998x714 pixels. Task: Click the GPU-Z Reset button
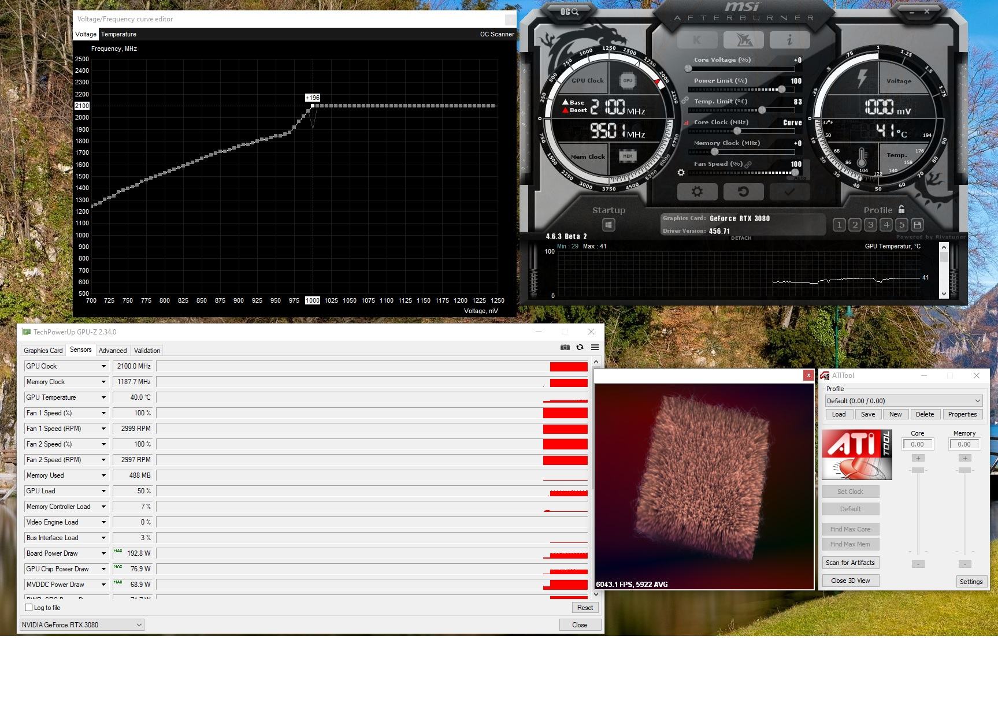pyautogui.click(x=585, y=608)
